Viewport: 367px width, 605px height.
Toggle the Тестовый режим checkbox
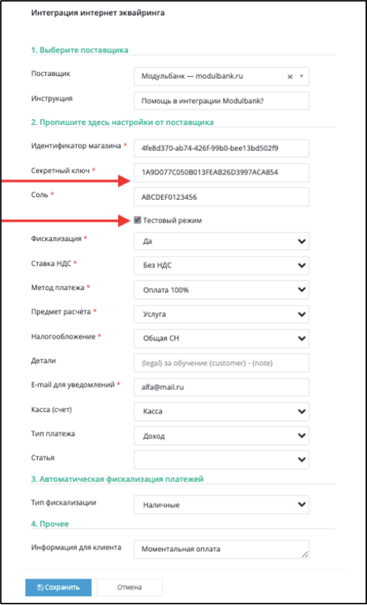point(137,220)
